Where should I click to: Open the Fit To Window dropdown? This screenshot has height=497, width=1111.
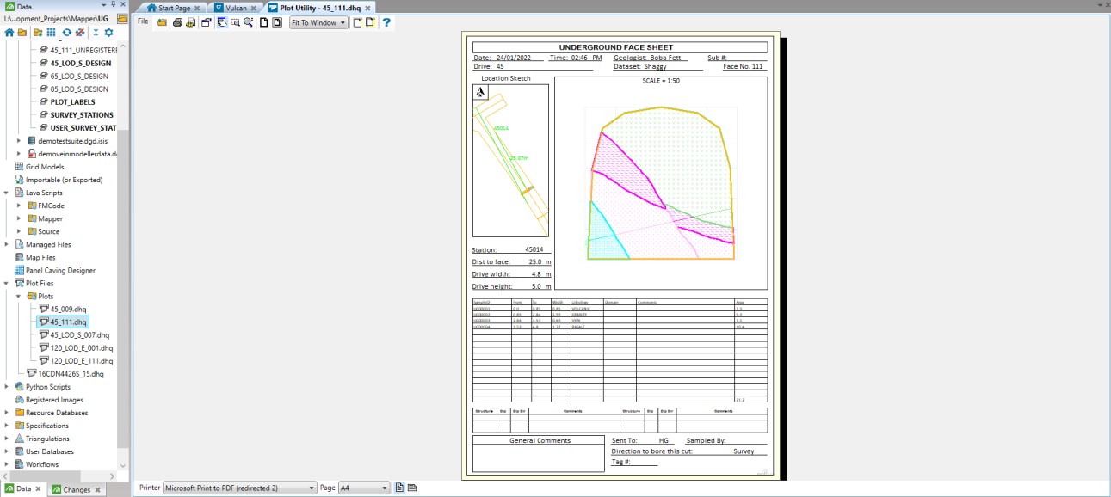pyautogui.click(x=318, y=22)
